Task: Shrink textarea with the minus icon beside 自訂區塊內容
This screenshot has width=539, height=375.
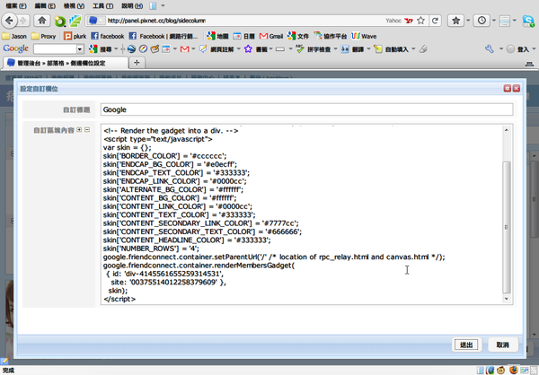Action: click(x=87, y=130)
